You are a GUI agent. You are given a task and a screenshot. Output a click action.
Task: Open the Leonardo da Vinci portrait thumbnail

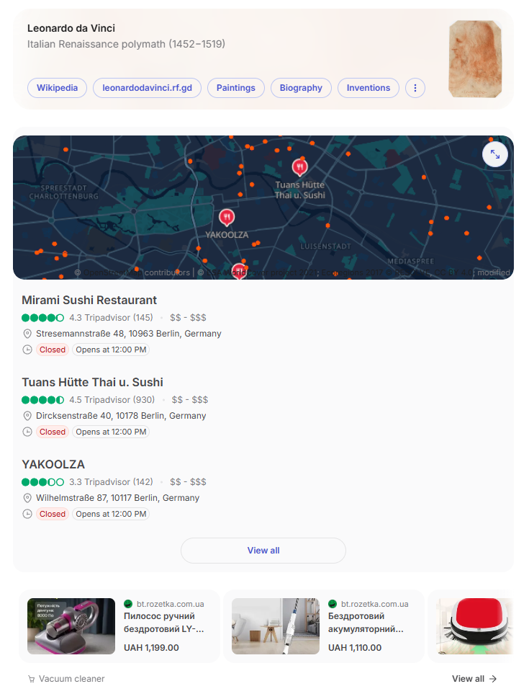(475, 58)
